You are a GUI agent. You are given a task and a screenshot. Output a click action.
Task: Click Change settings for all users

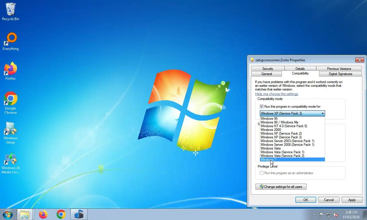(281, 187)
